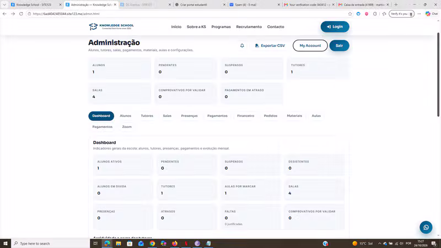441x248 pixels.
Task: Open WhatsApp chat floating button
Action: [426, 227]
